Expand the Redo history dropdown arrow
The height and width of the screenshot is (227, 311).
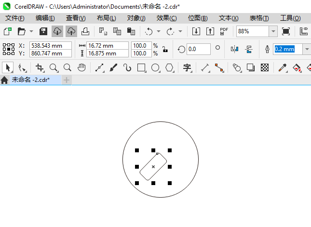coord(180,31)
